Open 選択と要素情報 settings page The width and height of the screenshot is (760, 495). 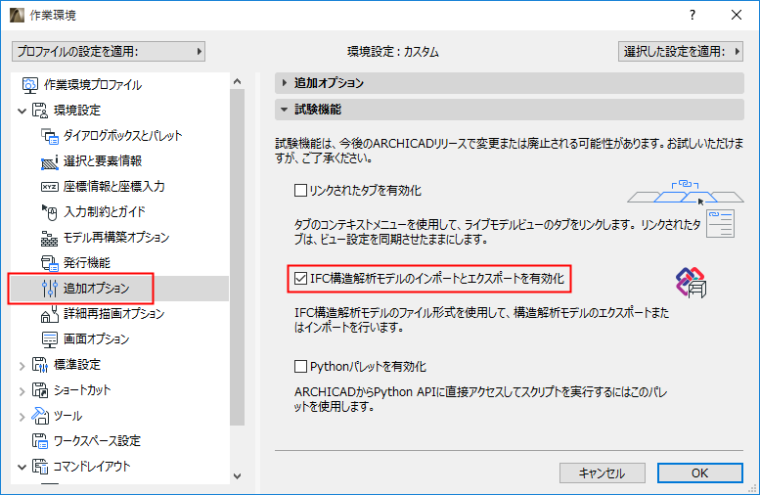click(103, 161)
